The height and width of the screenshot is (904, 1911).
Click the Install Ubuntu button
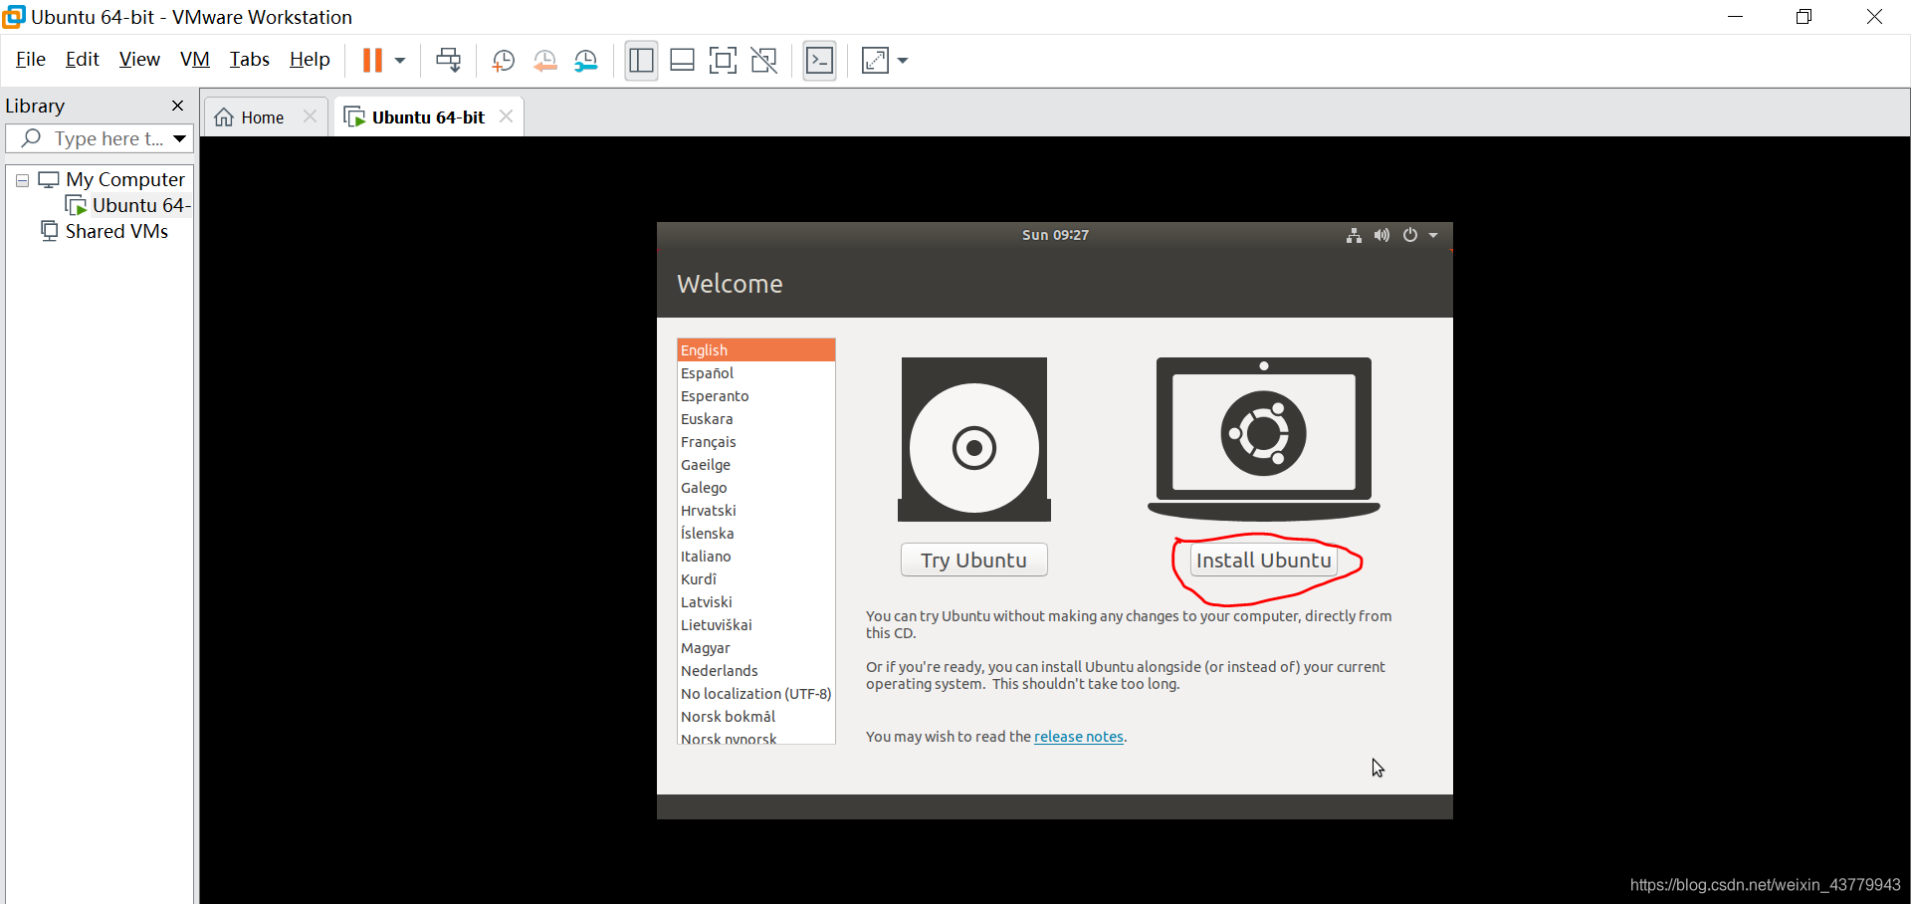click(1263, 560)
